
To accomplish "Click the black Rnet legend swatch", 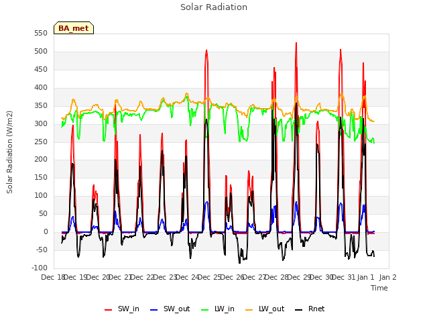I will tap(298, 310).
